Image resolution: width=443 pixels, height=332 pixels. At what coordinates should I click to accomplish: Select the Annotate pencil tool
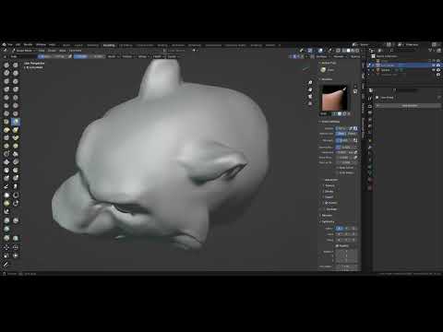(x=6, y=265)
